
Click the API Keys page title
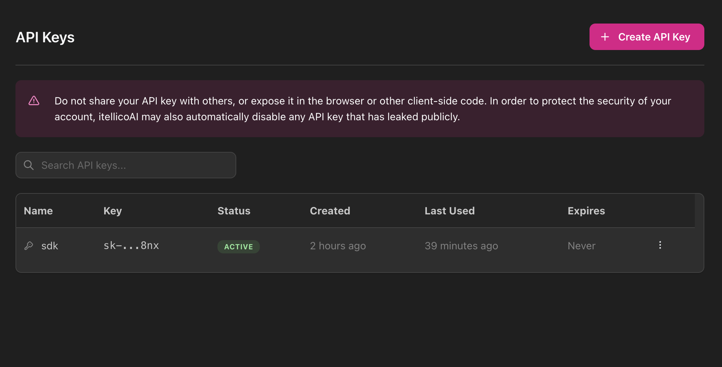tap(45, 37)
